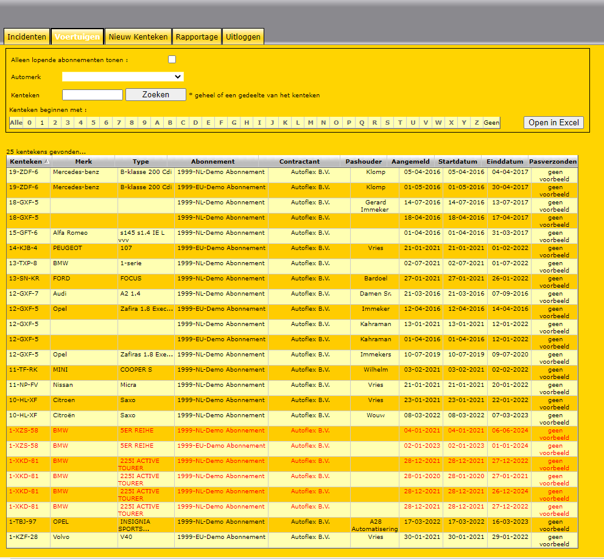Filter license plates by 'Alle'

point(16,123)
